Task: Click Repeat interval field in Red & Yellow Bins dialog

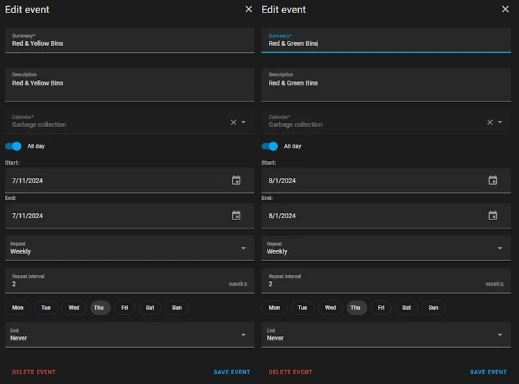Action: [x=129, y=281]
